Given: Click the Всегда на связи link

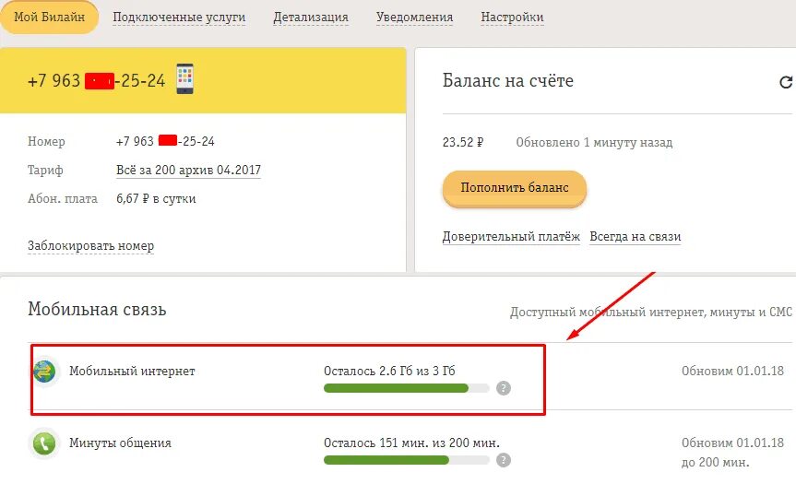Looking at the screenshot, I should pyautogui.click(x=636, y=237).
